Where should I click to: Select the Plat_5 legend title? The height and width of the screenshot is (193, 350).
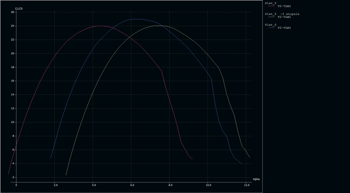(271, 3)
